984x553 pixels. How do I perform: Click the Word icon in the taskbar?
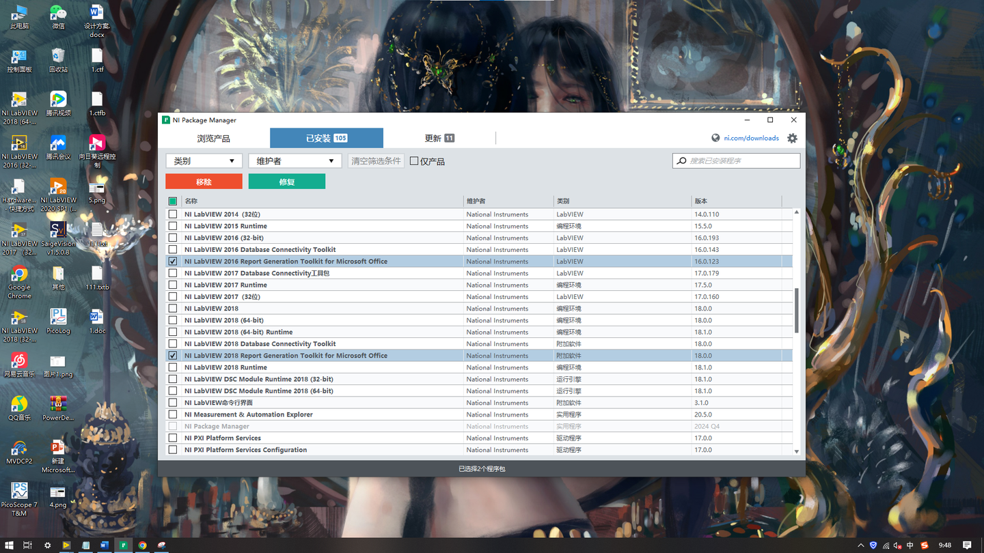105,545
